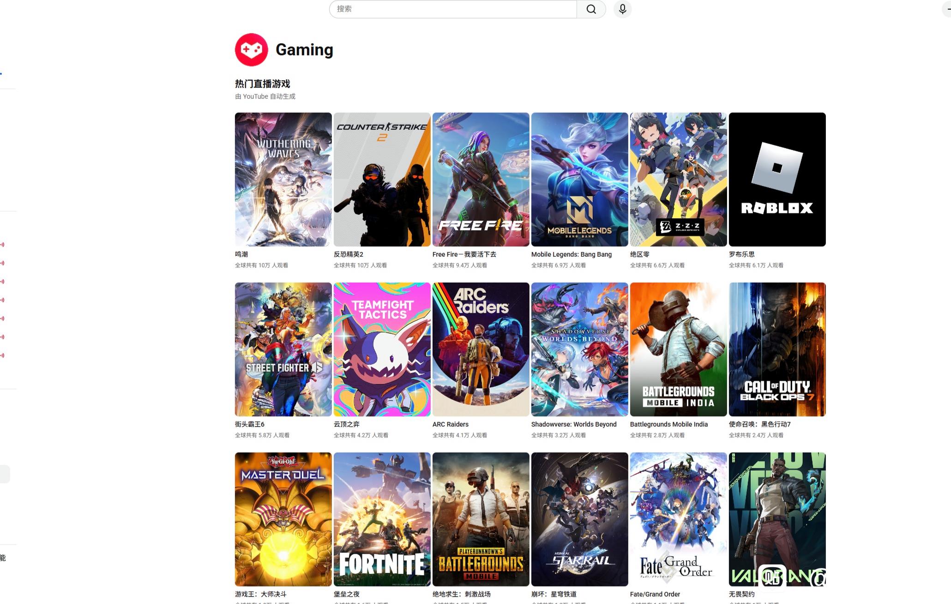Image resolution: width=951 pixels, height=604 pixels.
Task: Open Yu-Gi-Oh Master Duel thumbnail
Action: pyautogui.click(x=283, y=519)
